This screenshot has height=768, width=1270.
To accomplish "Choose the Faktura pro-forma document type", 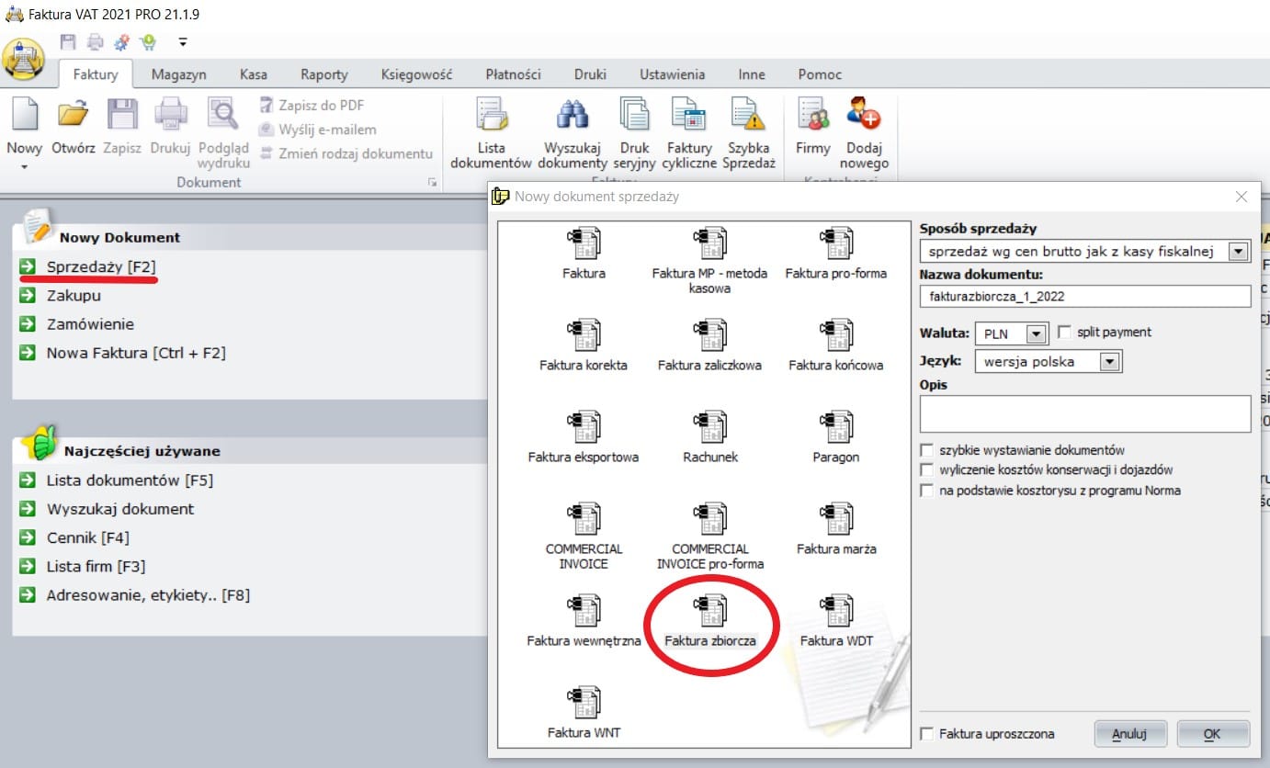I will [835, 244].
